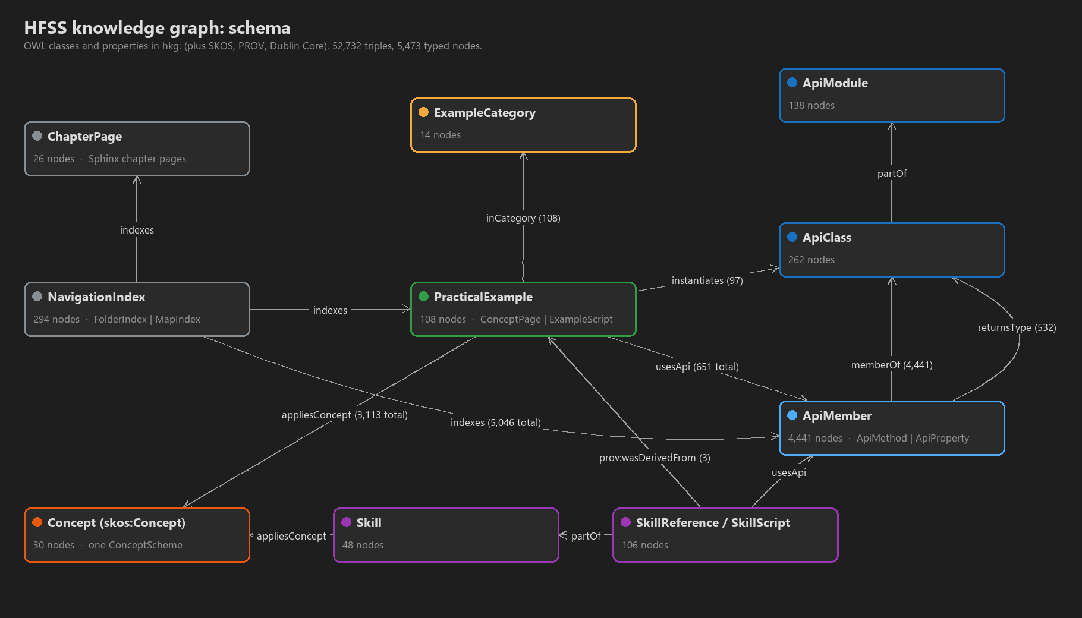Click the '138 nodes' count in ApiModule
Viewport: 1082px width, 618px height.
pyautogui.click(x=811, y=105)
